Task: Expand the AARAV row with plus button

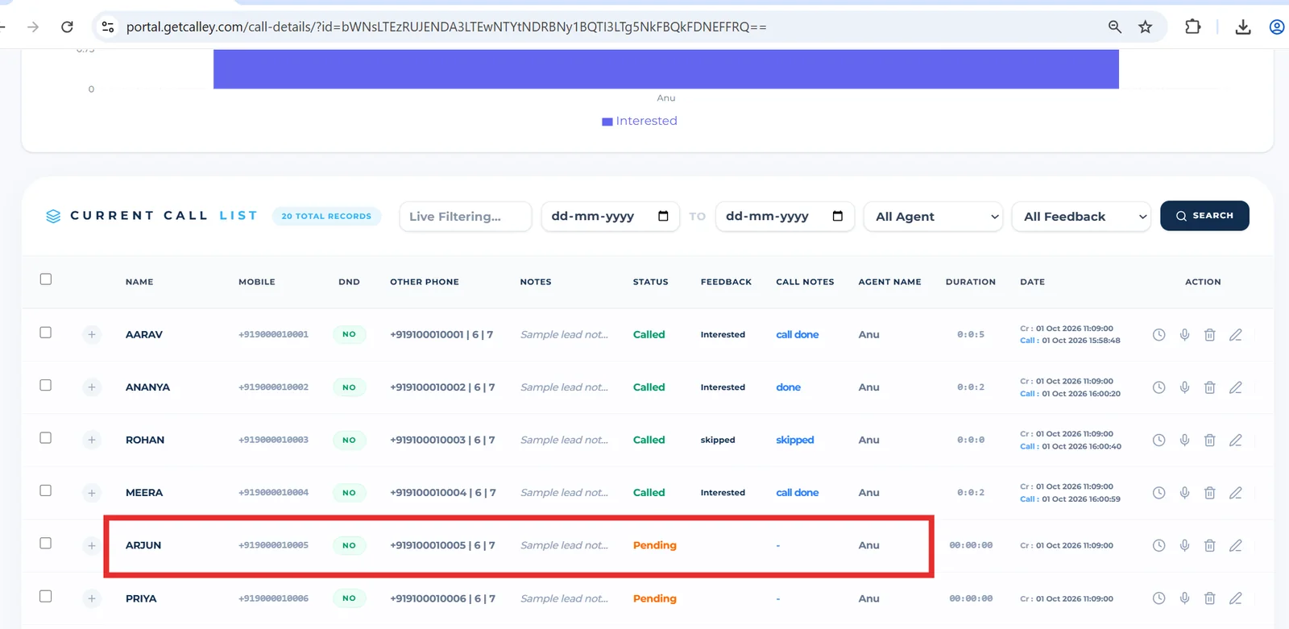Action: coord(92,335)
